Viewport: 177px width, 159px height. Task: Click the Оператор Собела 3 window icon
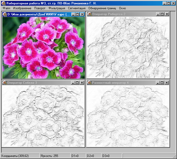[x=5, y=83]
